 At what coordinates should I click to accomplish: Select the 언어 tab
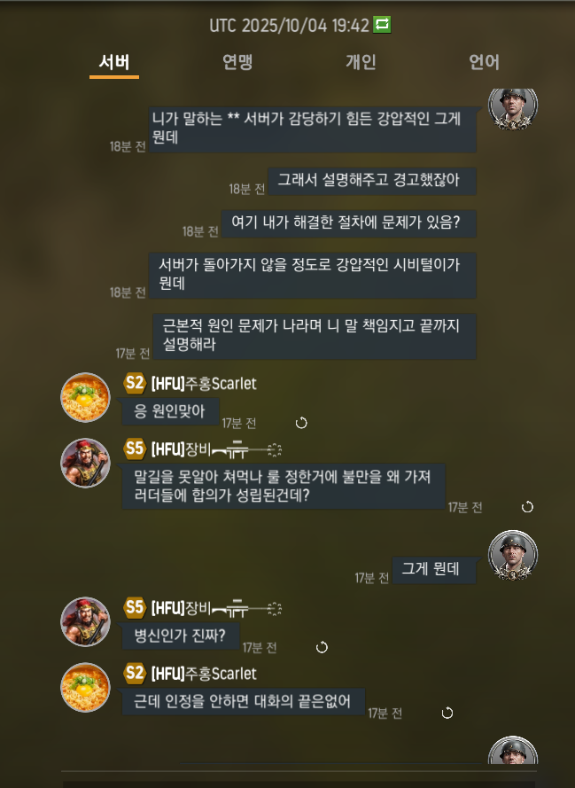pyautogui.click(x=484, y=62)
